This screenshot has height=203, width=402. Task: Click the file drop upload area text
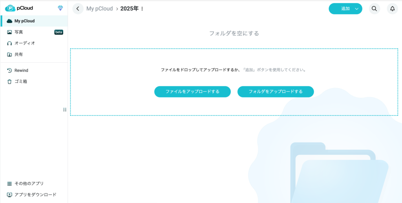233,70
